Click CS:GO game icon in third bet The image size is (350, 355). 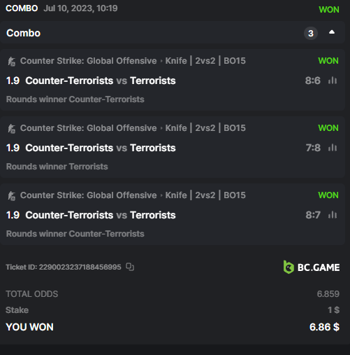tap(11, 196)
